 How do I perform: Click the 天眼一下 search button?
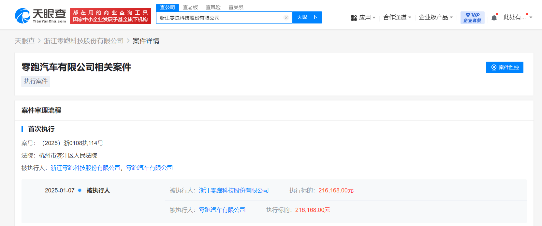(x=307, y=17)
